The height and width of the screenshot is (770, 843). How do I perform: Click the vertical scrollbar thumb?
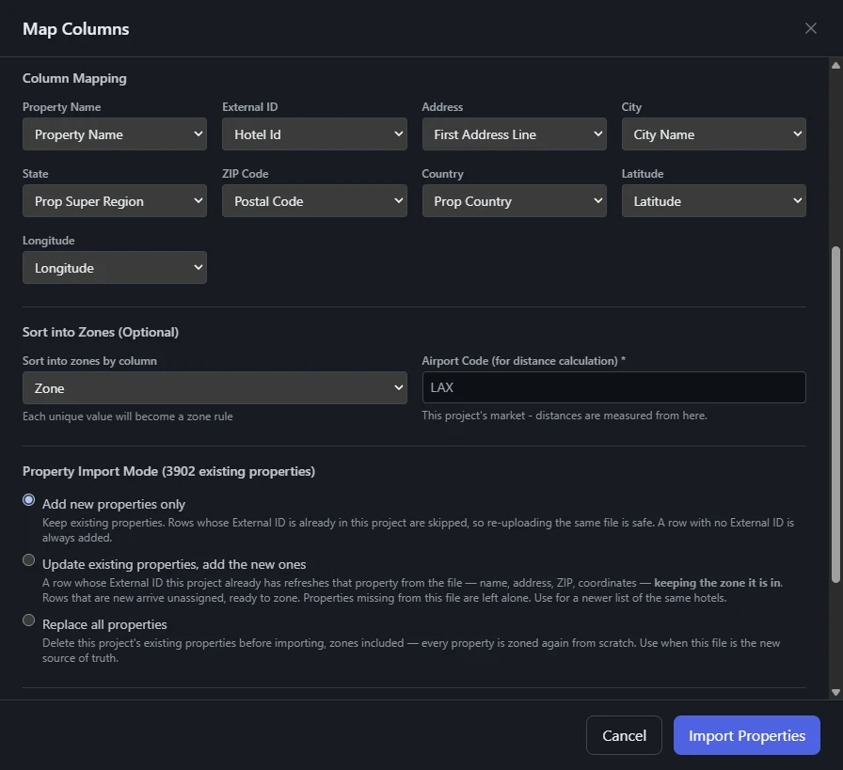coord(835,415)
